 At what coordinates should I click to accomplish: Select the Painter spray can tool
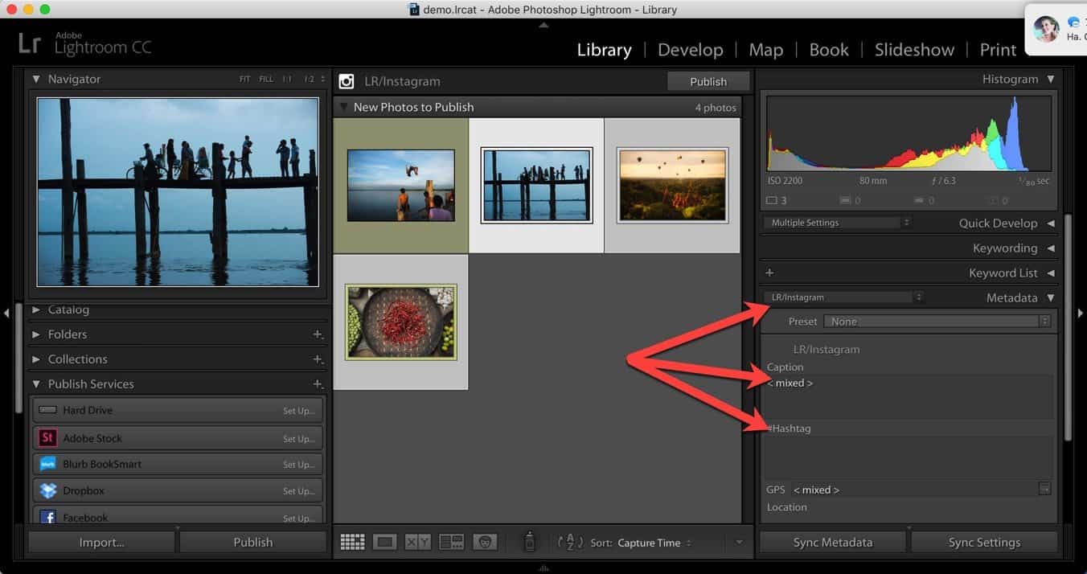(x=529, y=542)
